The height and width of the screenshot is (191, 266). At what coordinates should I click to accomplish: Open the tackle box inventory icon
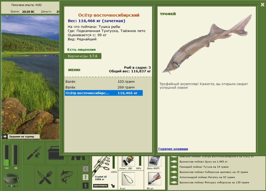point(53,153)
